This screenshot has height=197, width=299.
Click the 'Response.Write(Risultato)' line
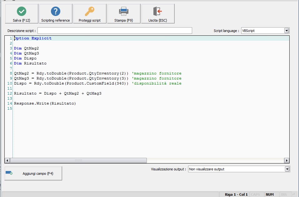click(45, 103)
